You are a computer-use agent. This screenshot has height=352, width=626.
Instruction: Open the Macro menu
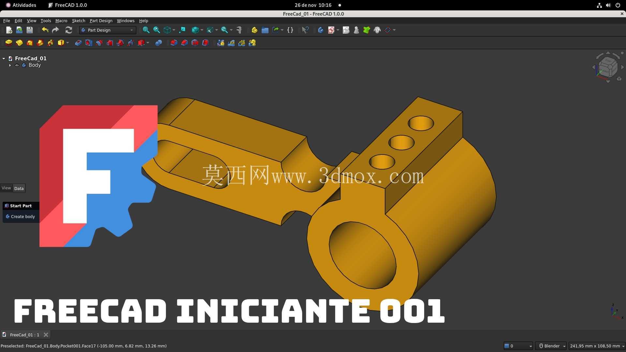61,21
